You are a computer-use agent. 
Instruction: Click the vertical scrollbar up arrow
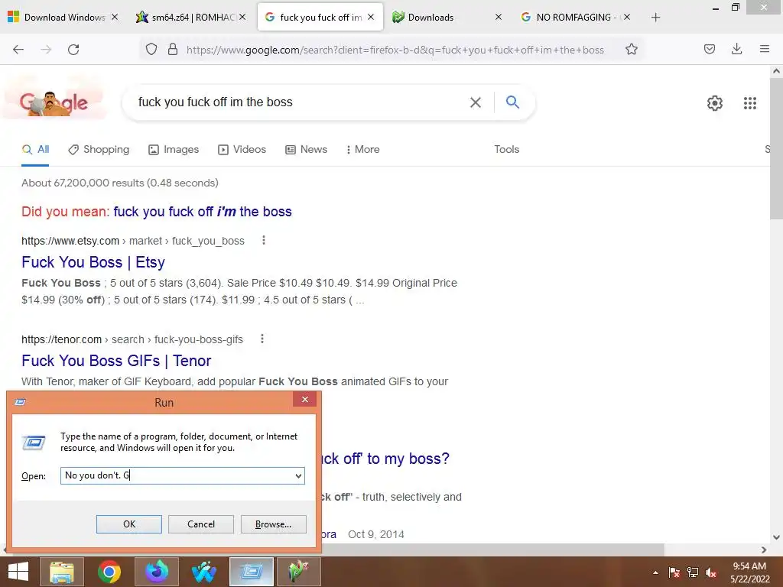[776, 71]
